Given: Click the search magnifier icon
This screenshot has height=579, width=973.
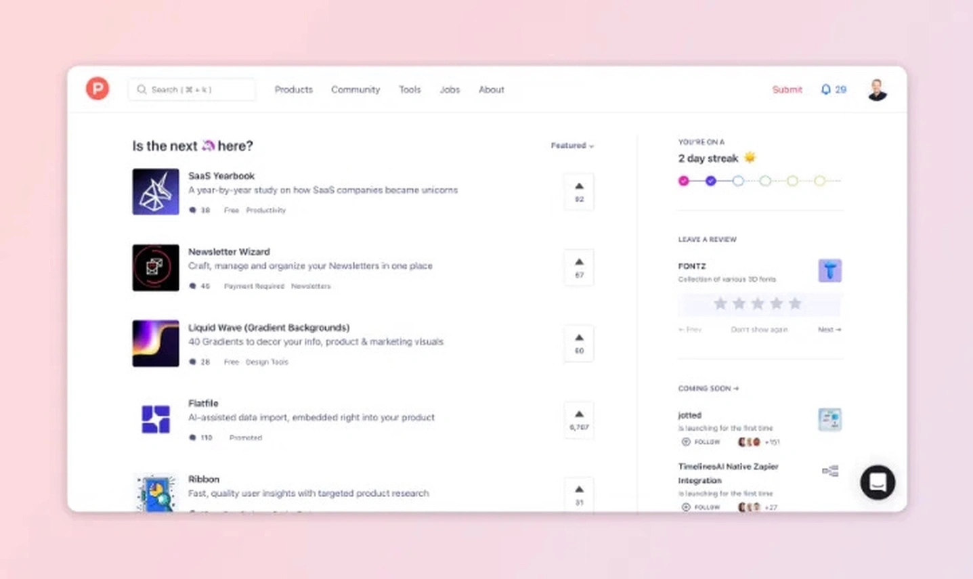Looking at the screenshot, I should coord(142,89).
